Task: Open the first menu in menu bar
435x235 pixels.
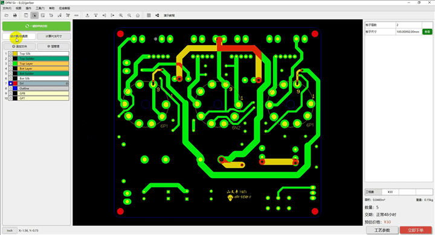Action: pyautogui.click(x=7, y=8)
